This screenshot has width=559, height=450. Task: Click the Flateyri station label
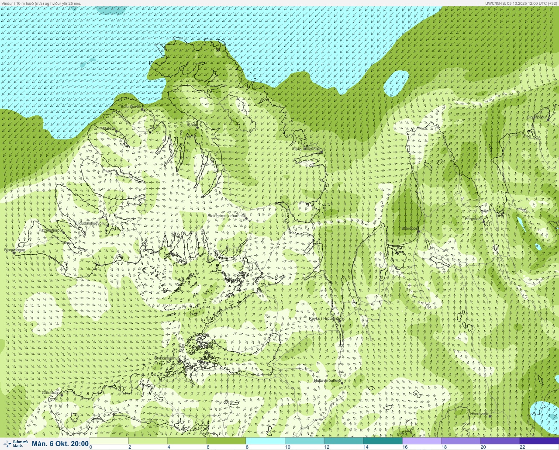(109, 128)
